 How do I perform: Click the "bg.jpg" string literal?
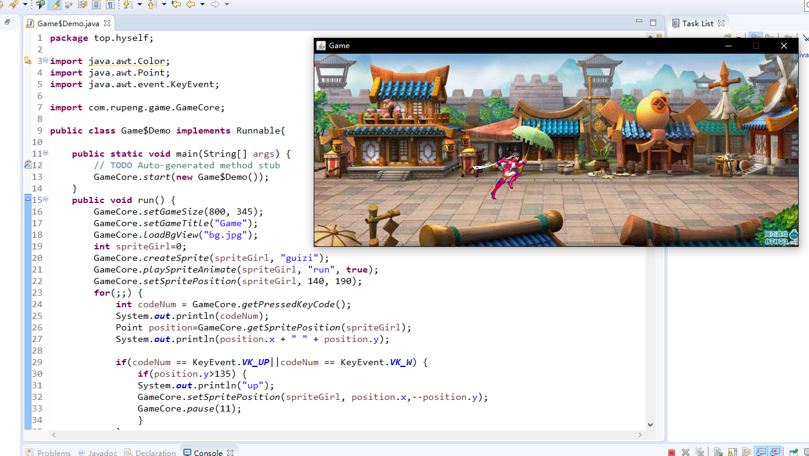[x=229, y=235]
